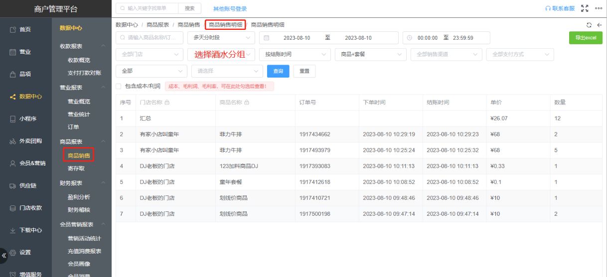Collapse the 会员营销报表 menu group
Image resolution: width=607 pixels, height=277 pixels.
coord(104,224)
